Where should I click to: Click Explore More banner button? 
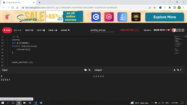165,17
